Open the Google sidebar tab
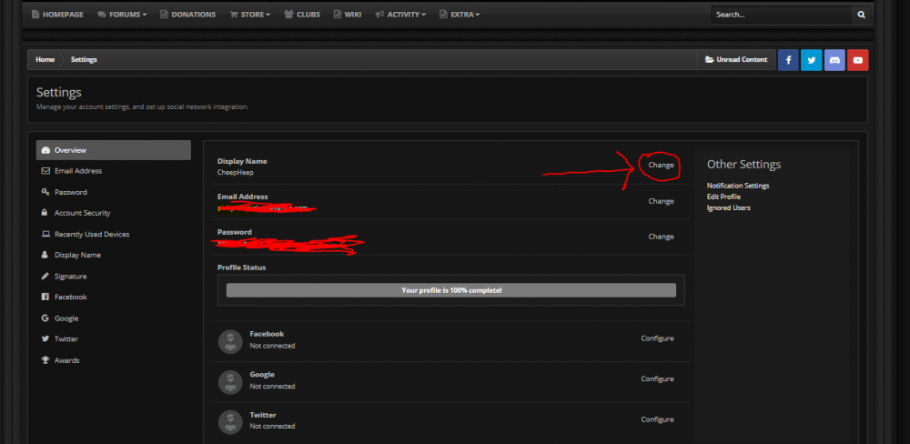910x444 pixels. point(113,318)
